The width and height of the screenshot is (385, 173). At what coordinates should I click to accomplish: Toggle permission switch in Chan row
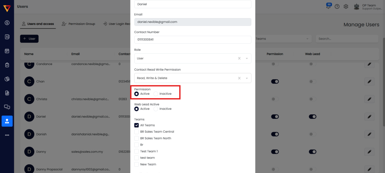(x=275, y=81)
